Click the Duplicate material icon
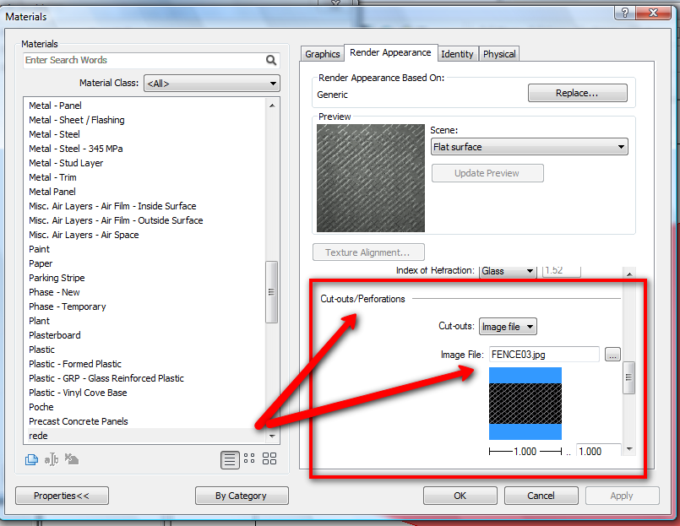Screen dimensions: 680x526 click(31, 459)
